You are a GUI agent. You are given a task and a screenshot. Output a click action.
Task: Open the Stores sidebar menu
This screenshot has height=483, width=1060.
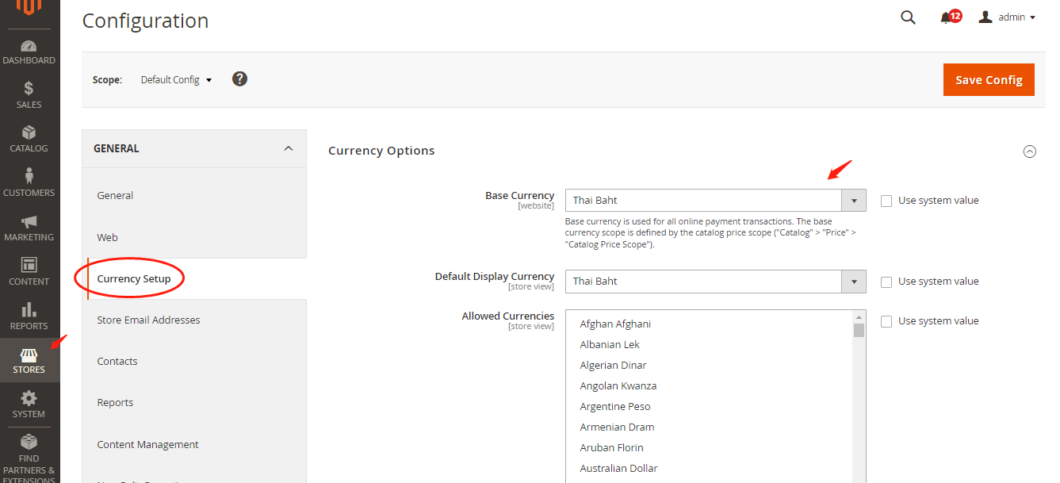pos(29,360)
